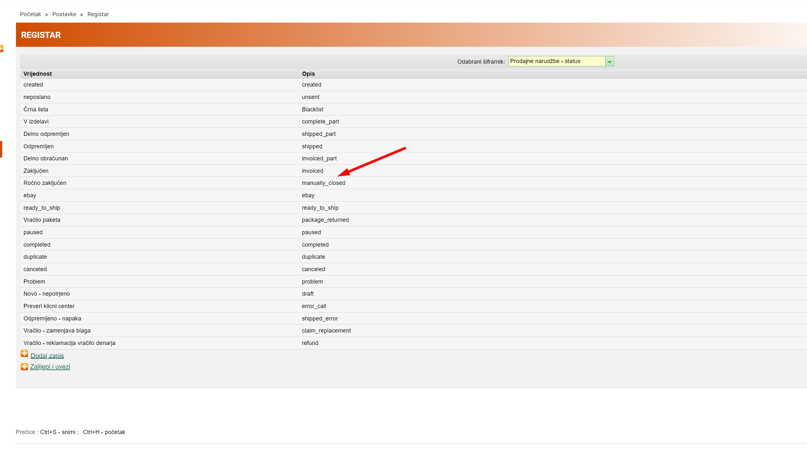Go to Postavke in the breadcrumb

tap(64, 14)
